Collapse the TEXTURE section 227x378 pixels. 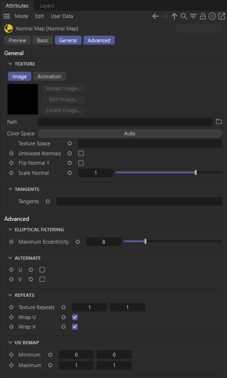[x=10, y=64]
